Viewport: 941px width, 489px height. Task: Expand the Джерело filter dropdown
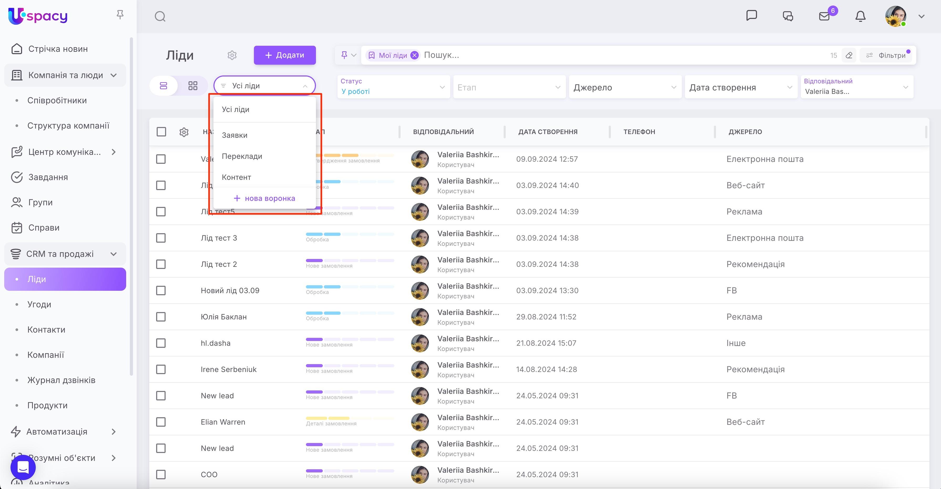[x=625, y=87]
